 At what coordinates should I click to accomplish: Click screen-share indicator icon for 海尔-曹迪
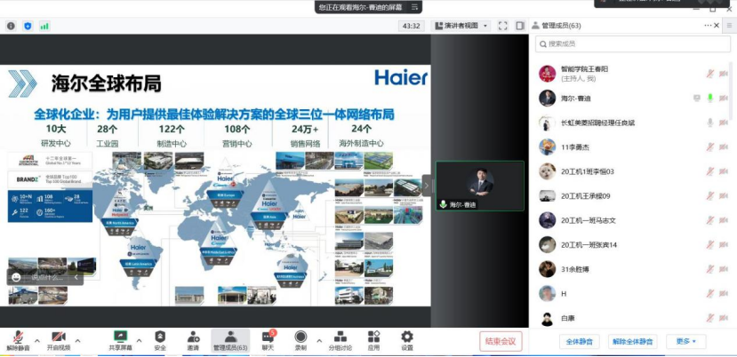(697, 99)
